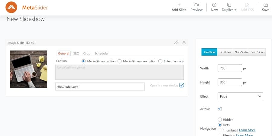272x136 pixels.
Task: Expand the Effect dropdown
Action: 240,96
